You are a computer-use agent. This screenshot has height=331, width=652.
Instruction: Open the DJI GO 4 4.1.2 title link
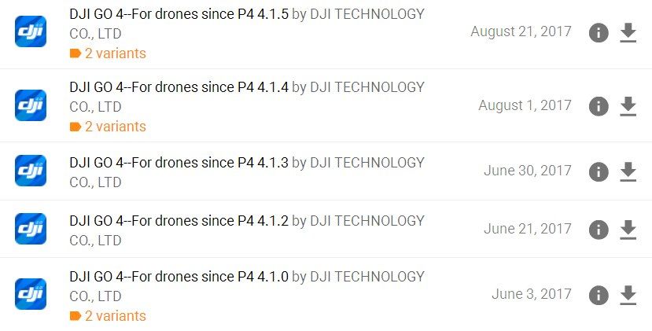pyautogui.click(x=179, y=222)
